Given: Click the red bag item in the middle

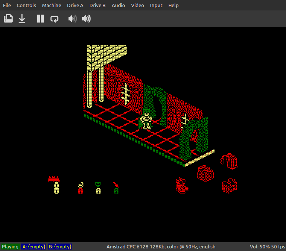Looking at the screenshot, I should point(206,173).
